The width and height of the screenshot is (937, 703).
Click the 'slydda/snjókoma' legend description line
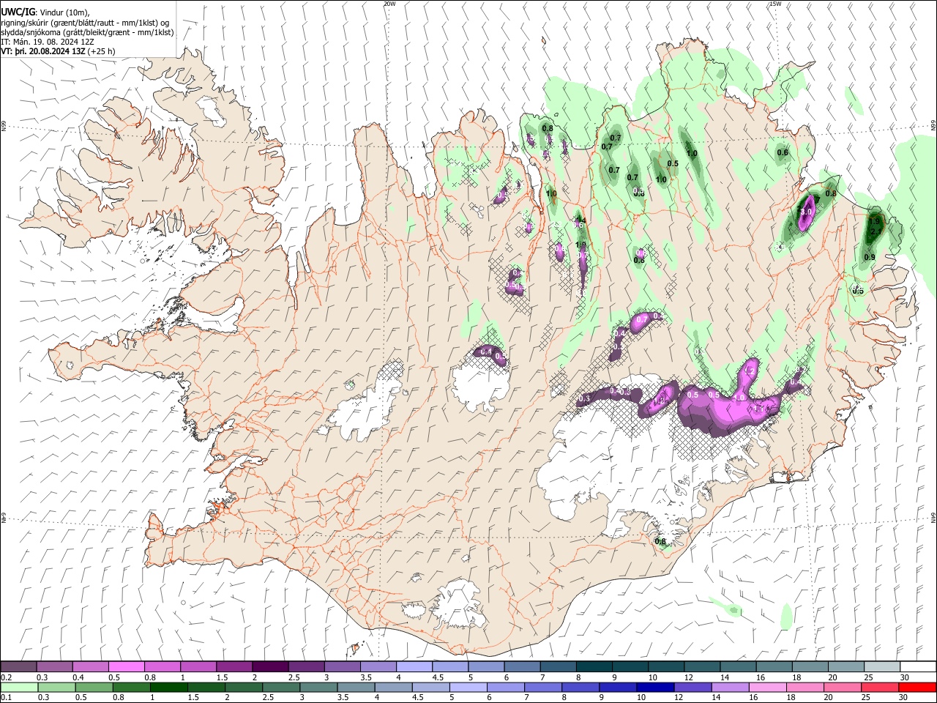[x=87, y=32]
